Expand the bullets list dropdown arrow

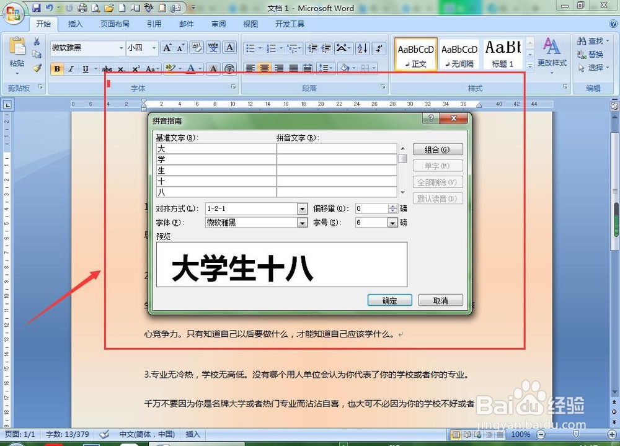pyautogui.click(x=260, y=48)
